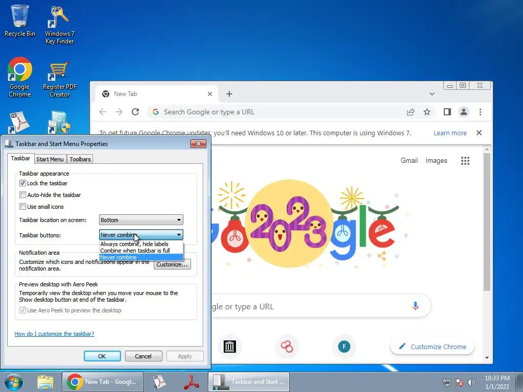523x392 pixels.
Task: Close the New Tab tab
Action: tap(210, 94)
